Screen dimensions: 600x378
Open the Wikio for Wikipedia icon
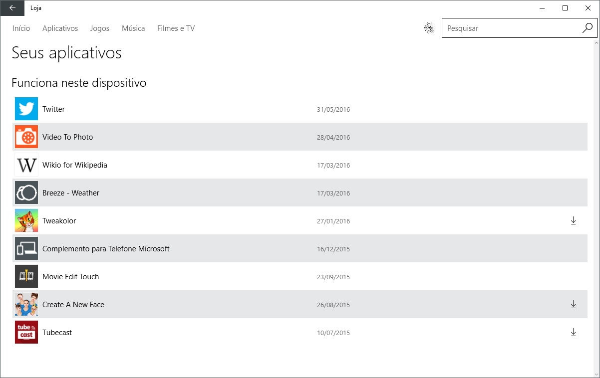coord(26,165)
